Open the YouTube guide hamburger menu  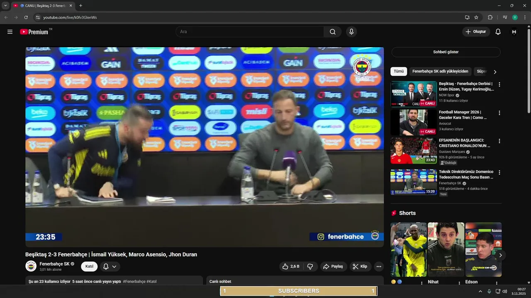(10, 32)
